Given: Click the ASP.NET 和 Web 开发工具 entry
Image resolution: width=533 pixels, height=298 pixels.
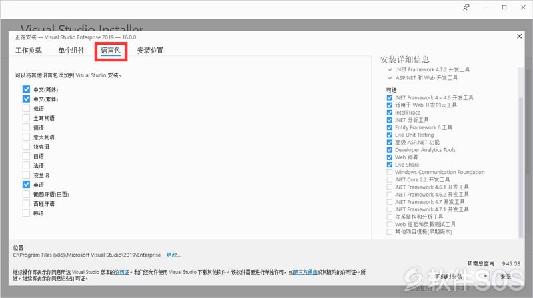Looking at the screenshot, I should tap(426, 78).
